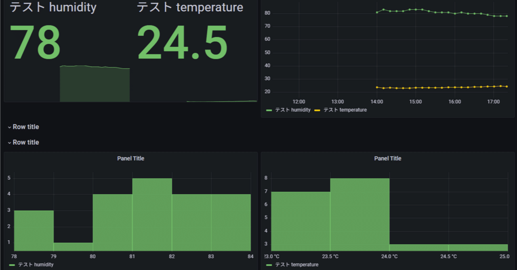This screenshot has height=270, width=517.
Task: Collapse the second Row title chevron
Action: coord(9,142)
